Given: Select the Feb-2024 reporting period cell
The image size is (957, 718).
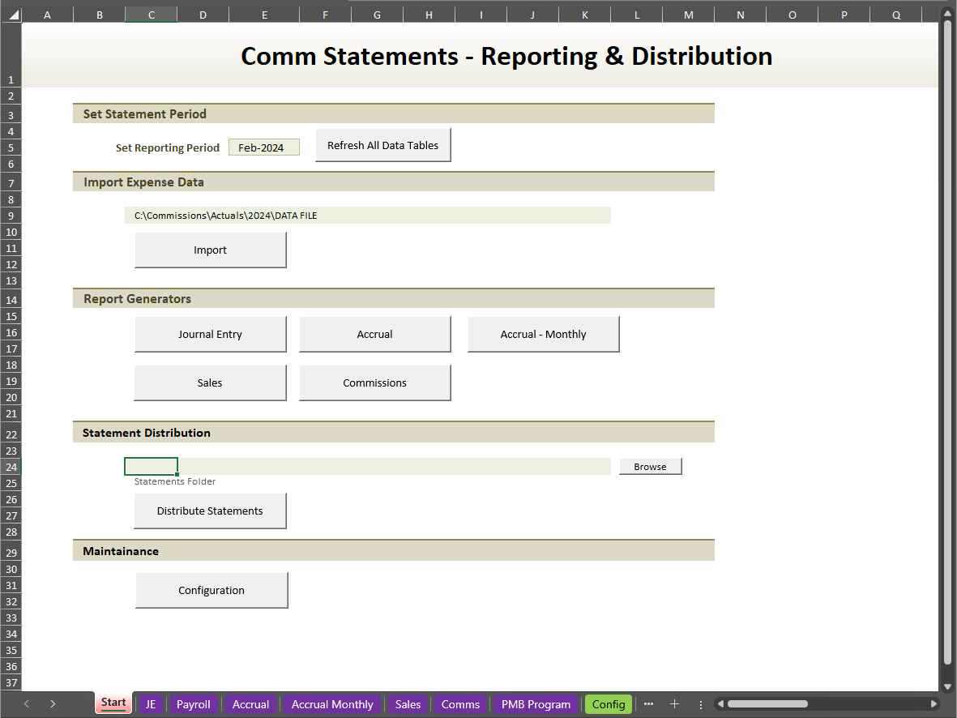Looking at the screenshot, I should pos(263,147).
